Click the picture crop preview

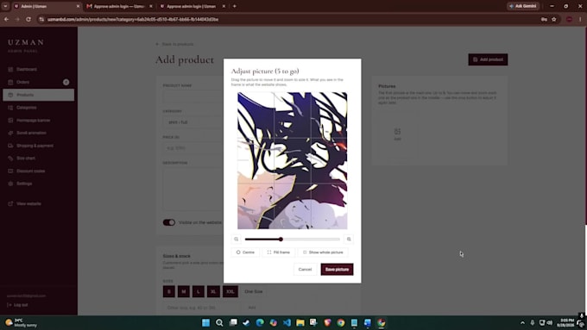click(x=293, y=161)
